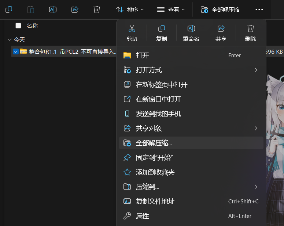
Task: Click the Cut scissors icon in context menu
Action: coord(132,29)
